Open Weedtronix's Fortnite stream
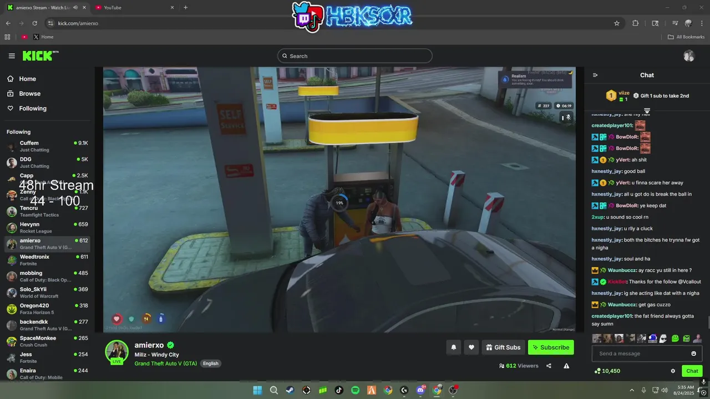The height and width of the screenshot is (399, 710). point(47,260)
